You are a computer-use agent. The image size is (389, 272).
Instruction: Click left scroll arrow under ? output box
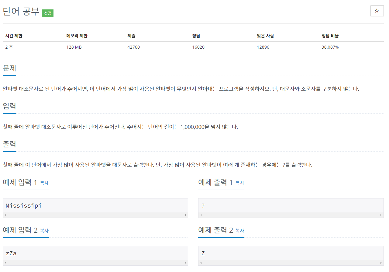click(x=200, y=215)
